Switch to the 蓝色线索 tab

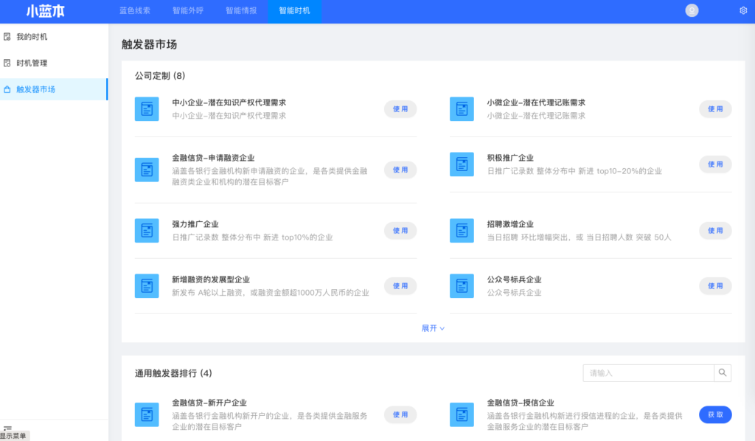[x=135, y=10]
